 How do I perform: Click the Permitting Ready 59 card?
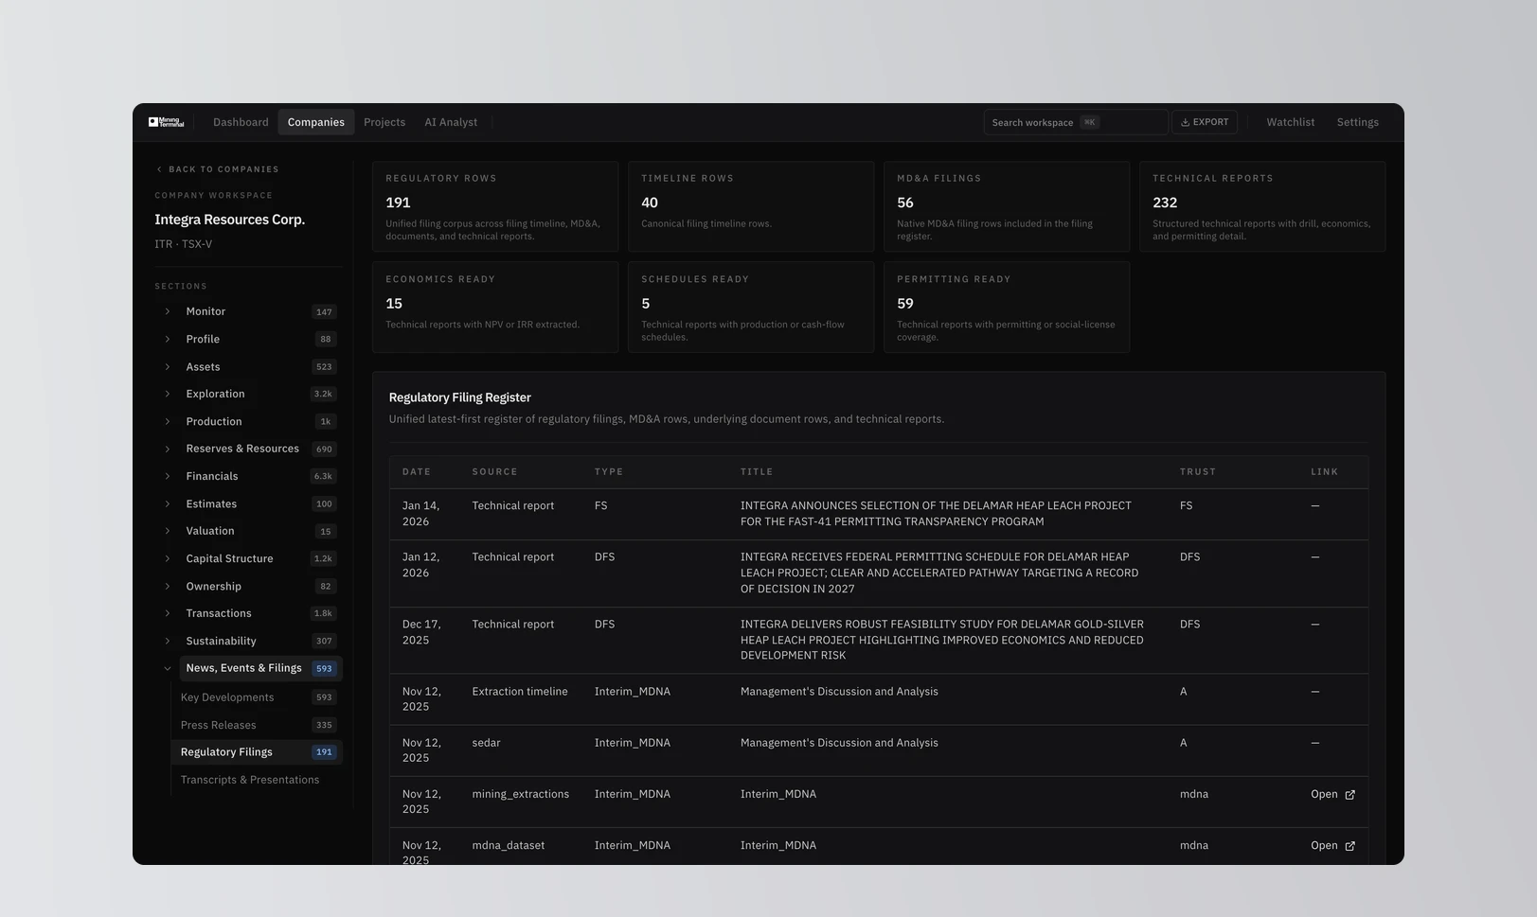(1007, 308)
